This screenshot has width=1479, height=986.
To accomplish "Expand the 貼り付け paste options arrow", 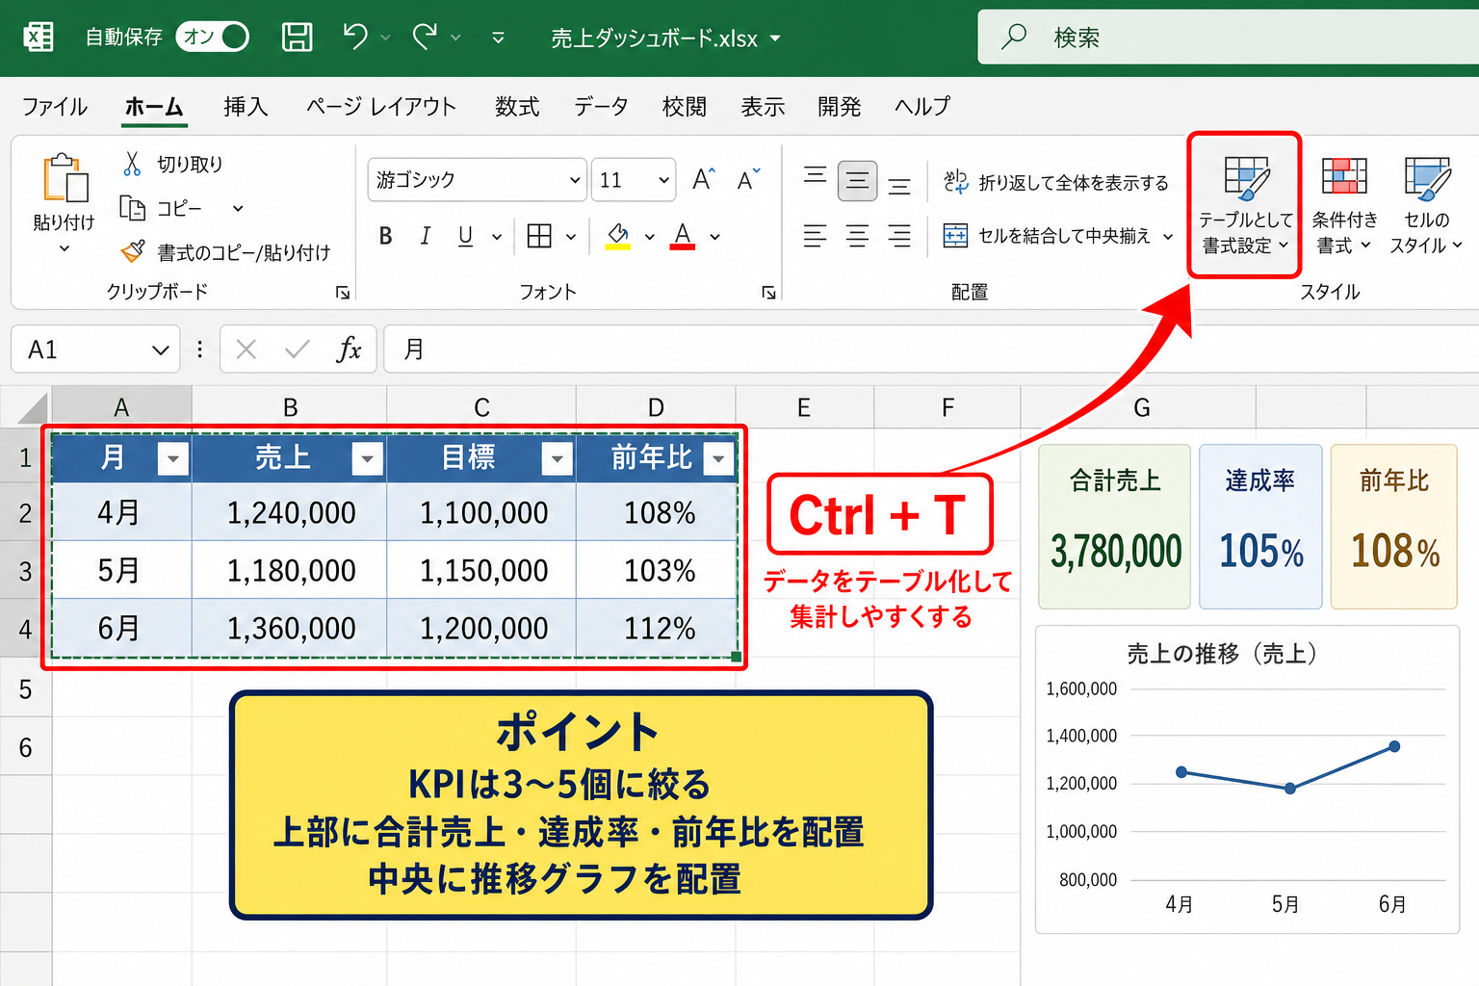I will tap(65, 248).
